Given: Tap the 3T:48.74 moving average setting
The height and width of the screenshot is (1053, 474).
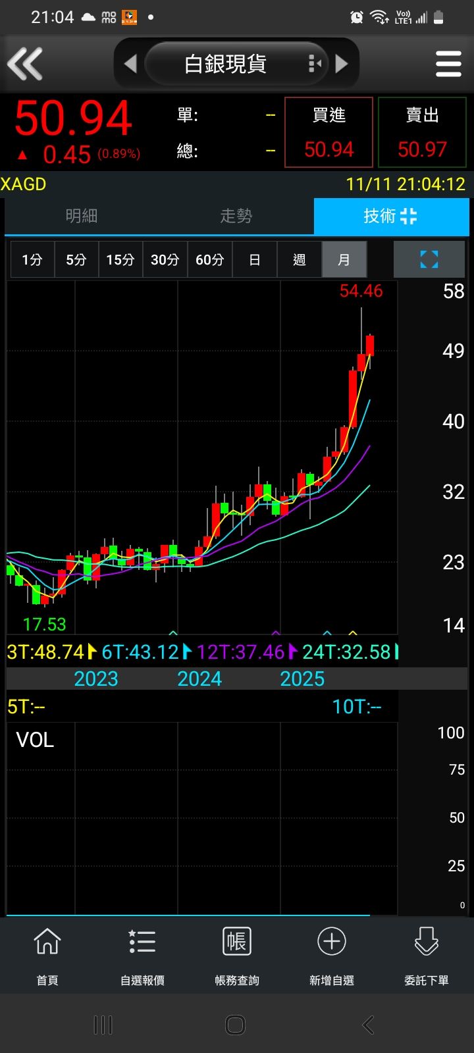Looking at the screenshot, I should click(51, 652).
